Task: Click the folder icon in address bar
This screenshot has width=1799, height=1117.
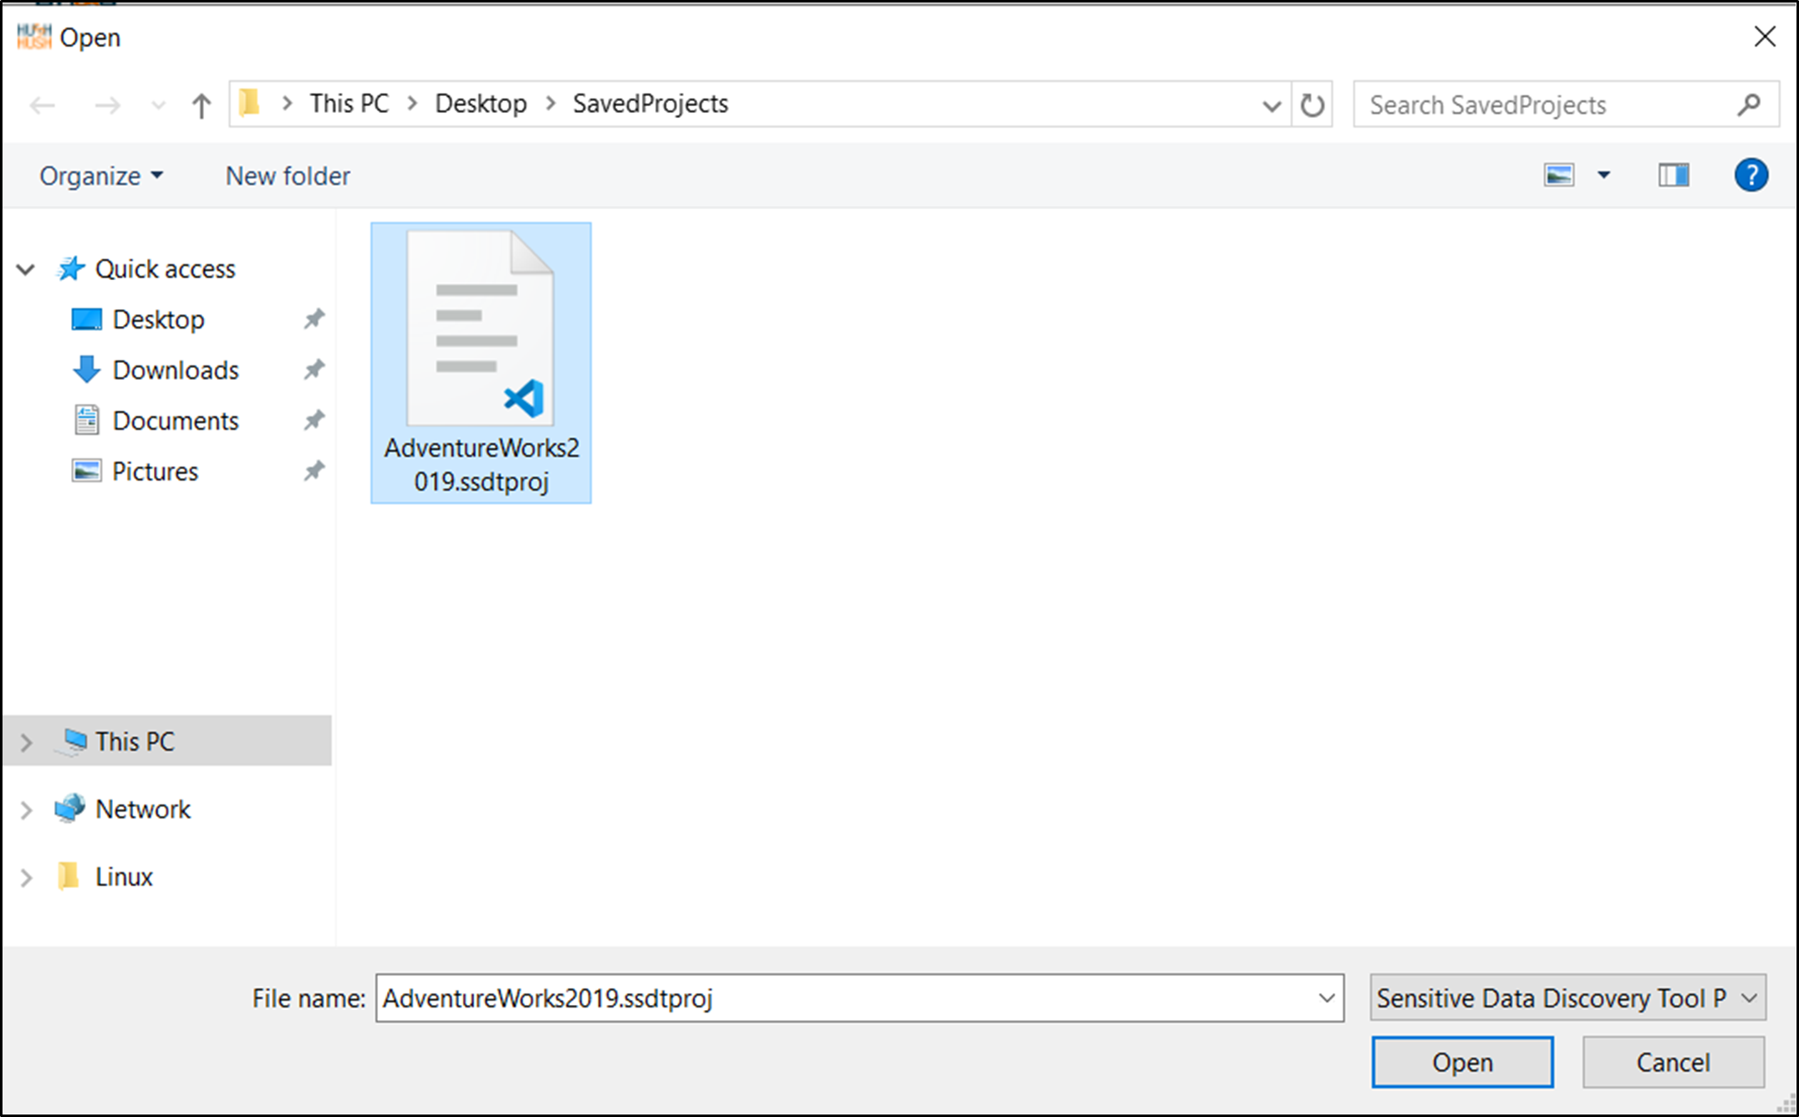Action: coord(249,104)
